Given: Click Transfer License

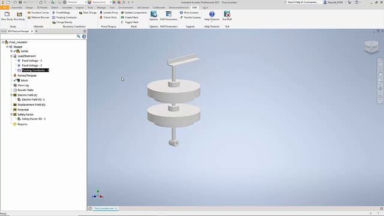Looking at the screenshot, I should click(190, 17).
